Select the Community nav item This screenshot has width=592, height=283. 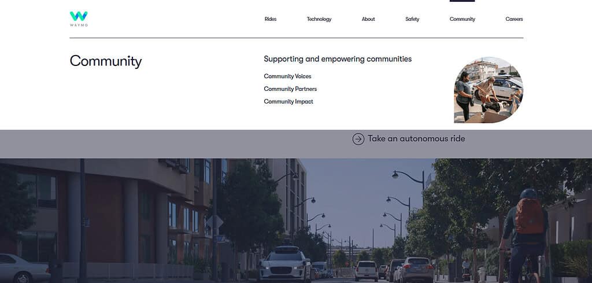point(462,19)
